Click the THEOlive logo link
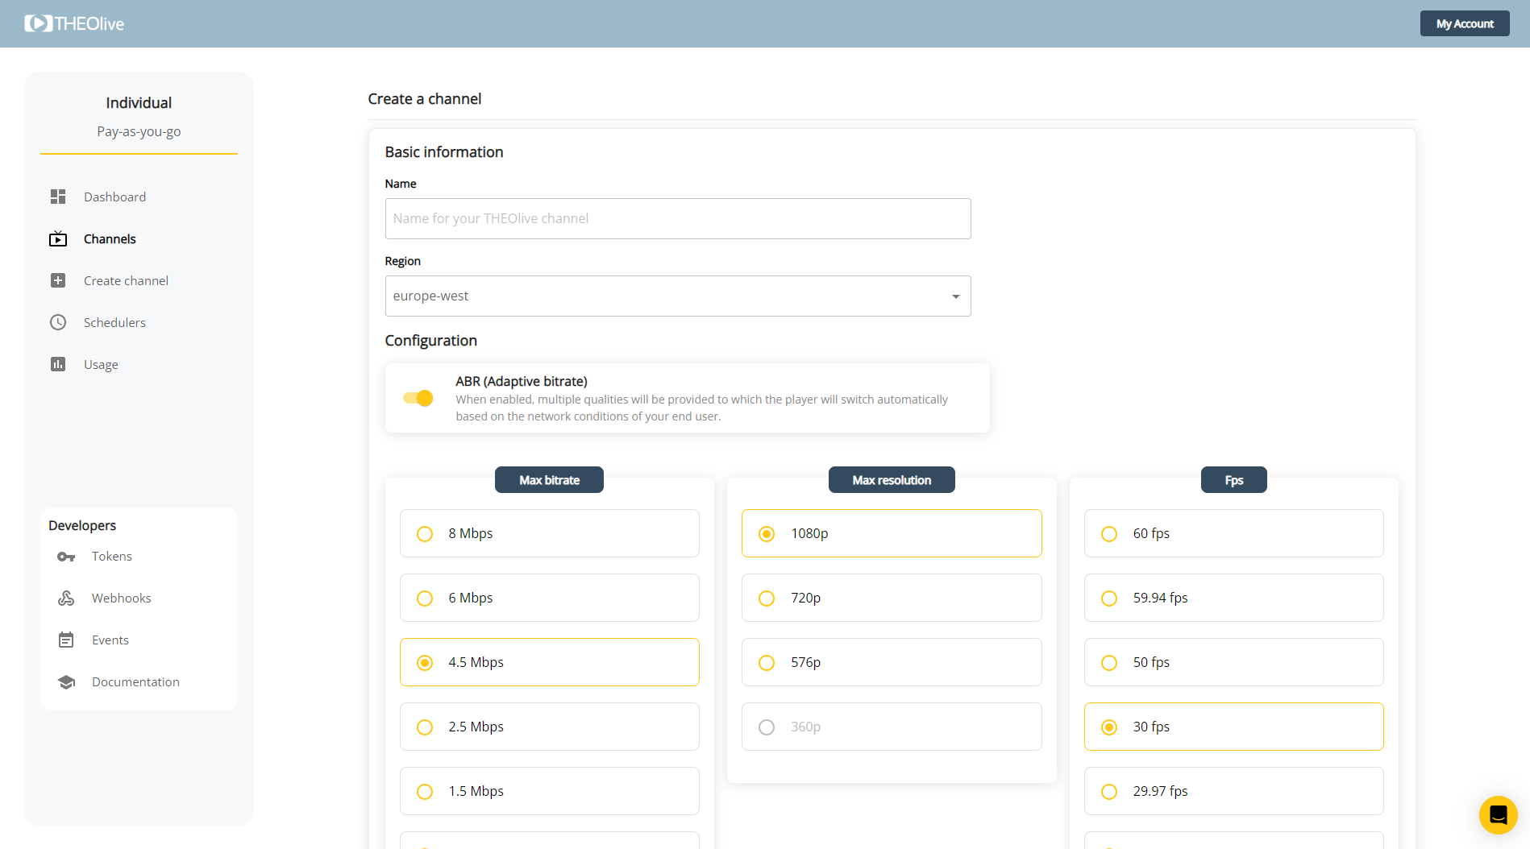This screenshot has width=1530, height=849. 74,23
